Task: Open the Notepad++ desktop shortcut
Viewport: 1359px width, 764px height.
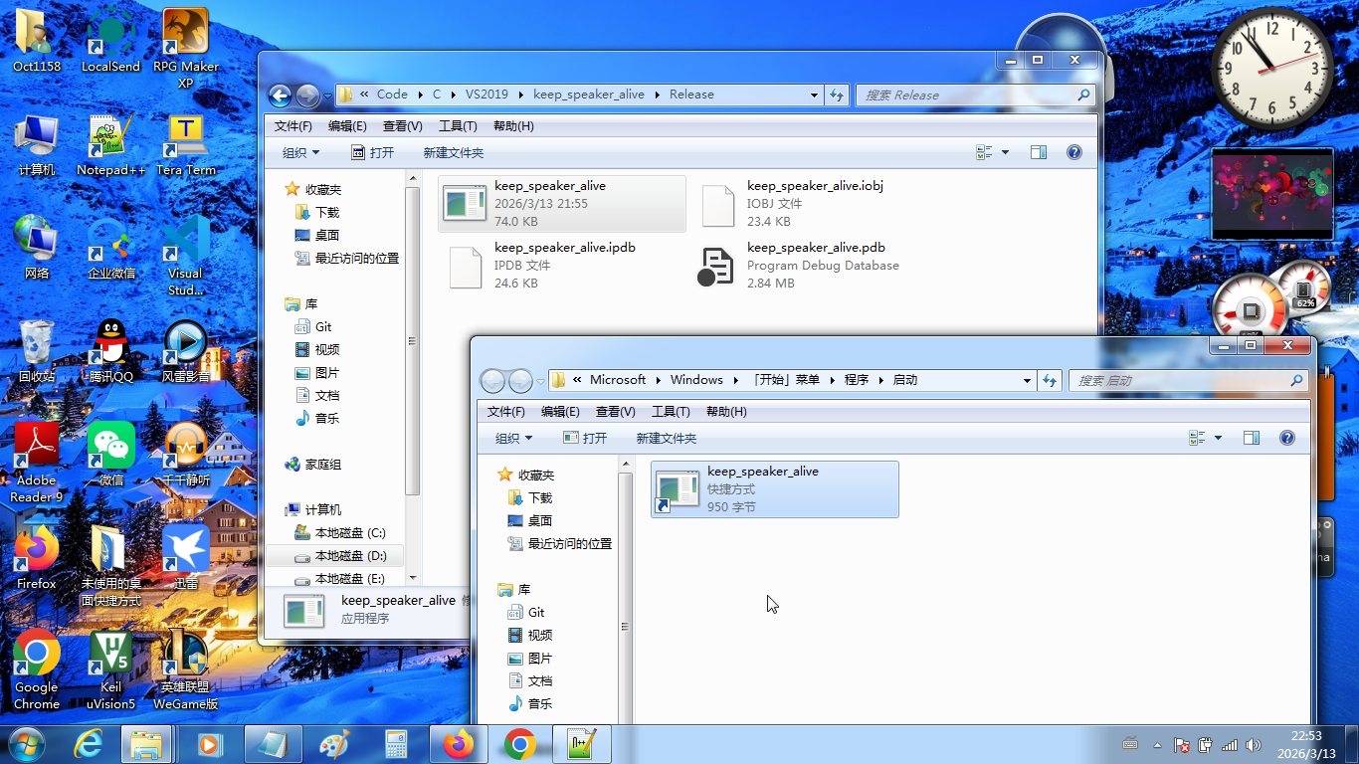Action: point(110,141)
